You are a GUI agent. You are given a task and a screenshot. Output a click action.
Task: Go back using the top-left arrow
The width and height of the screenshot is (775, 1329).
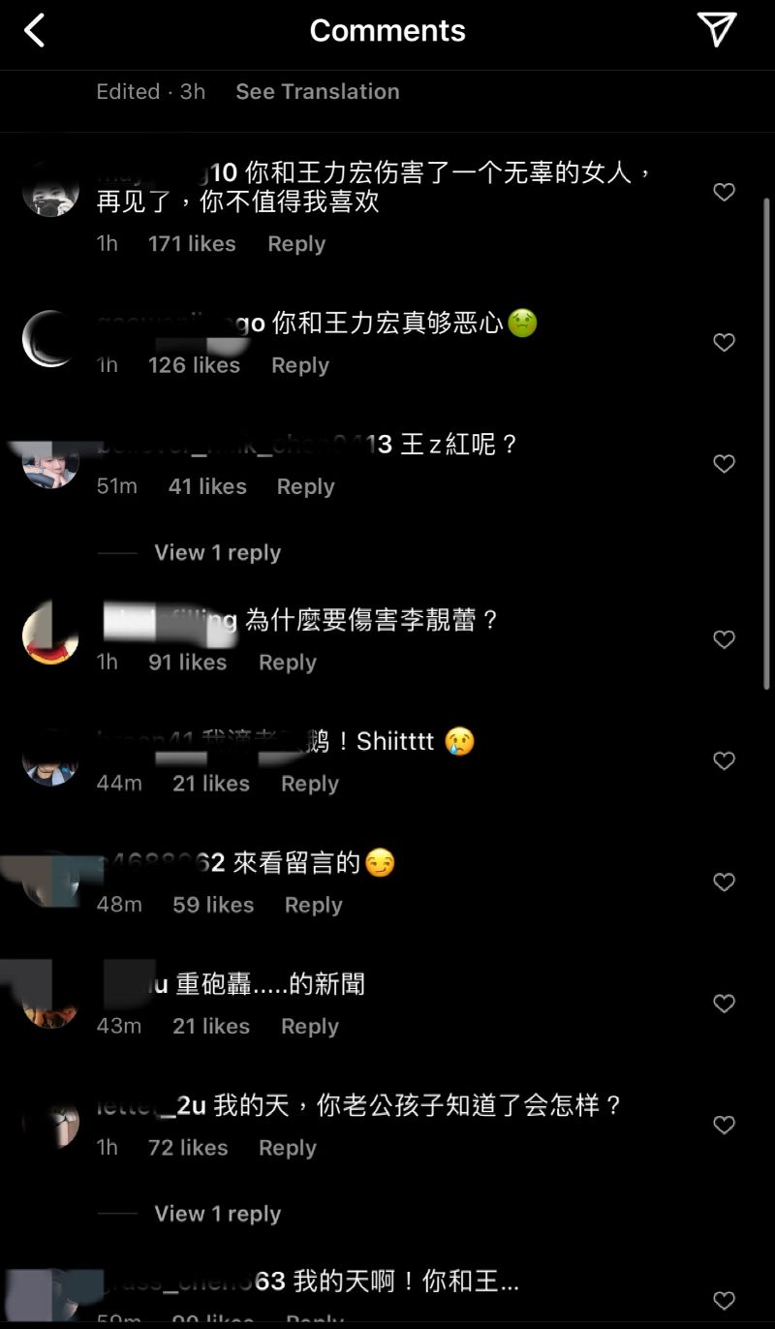click(x=35, y=31)
